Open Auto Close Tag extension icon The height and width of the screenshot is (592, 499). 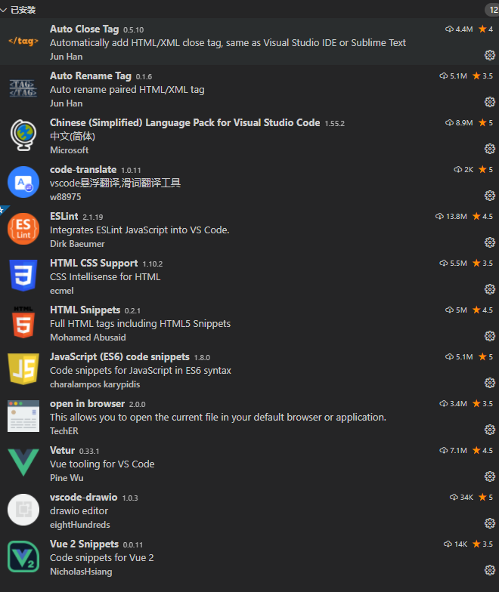23,41
